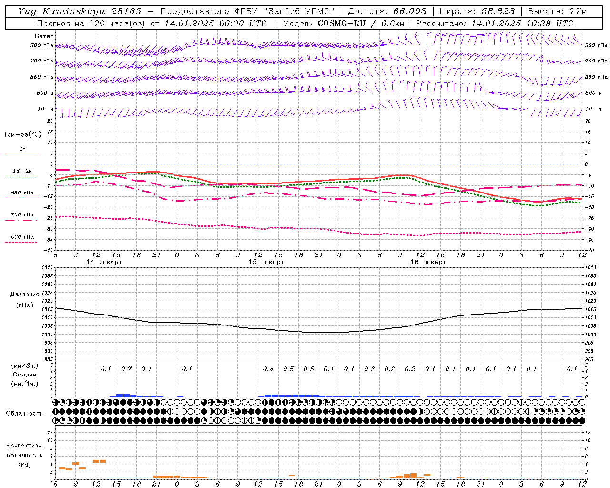Click the longitude value Долгота: 66.003
Screen dimensions: 610x488
387,11
